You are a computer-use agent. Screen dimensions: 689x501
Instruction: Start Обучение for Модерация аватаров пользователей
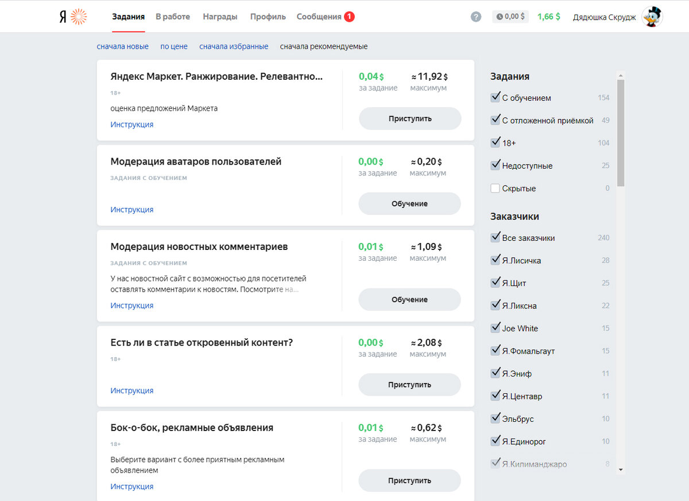[x=409, y=203]
